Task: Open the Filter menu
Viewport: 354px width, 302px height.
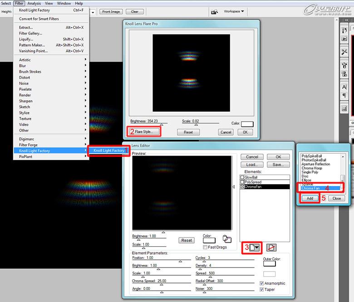Action: coord(19,3)
